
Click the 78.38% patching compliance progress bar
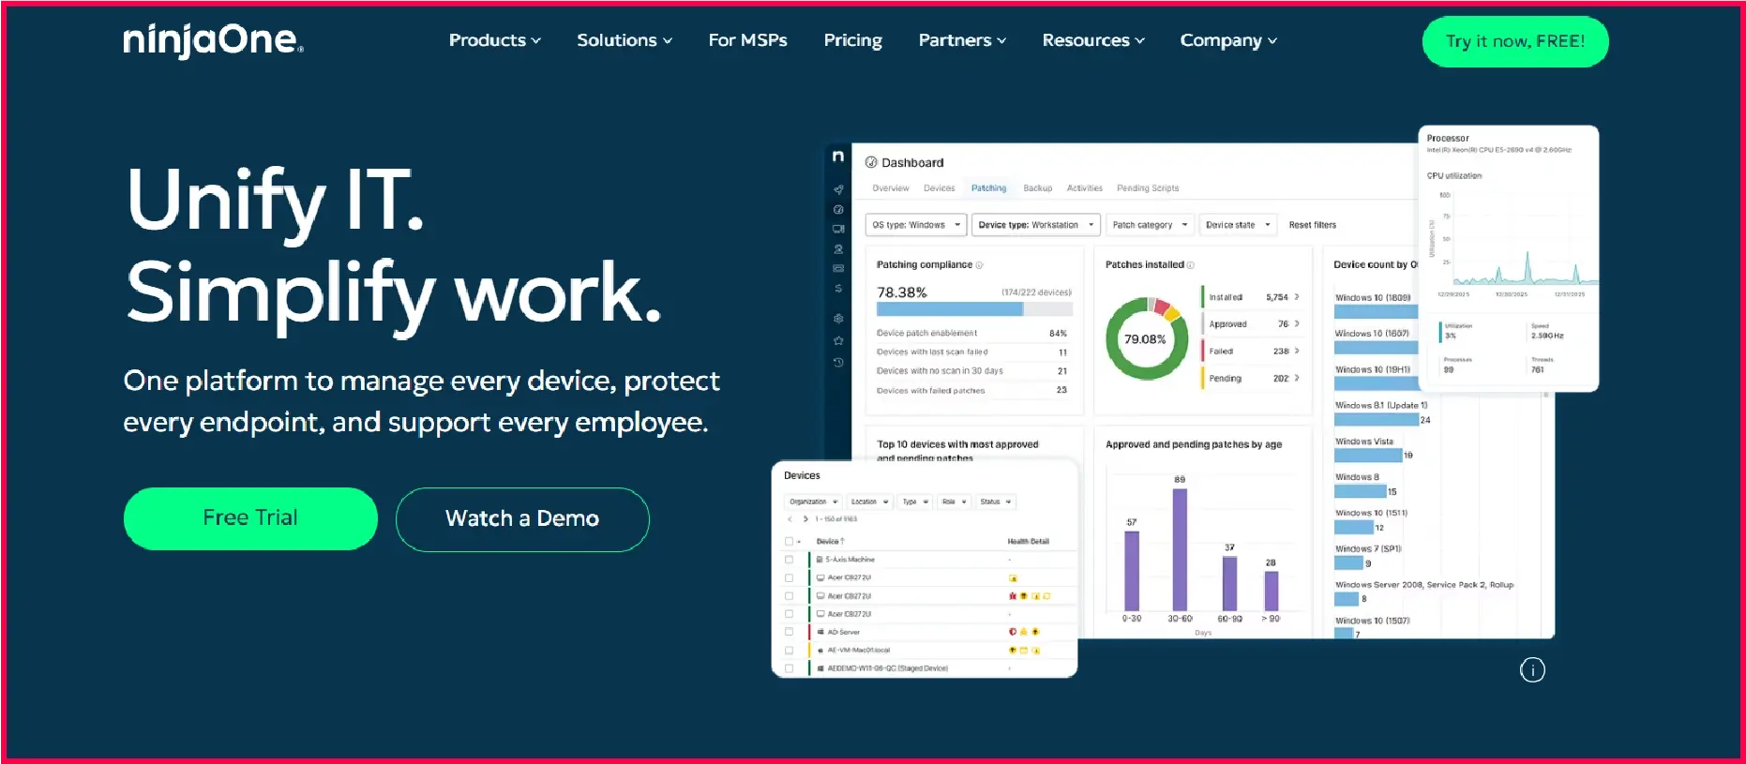pos(973,308)
